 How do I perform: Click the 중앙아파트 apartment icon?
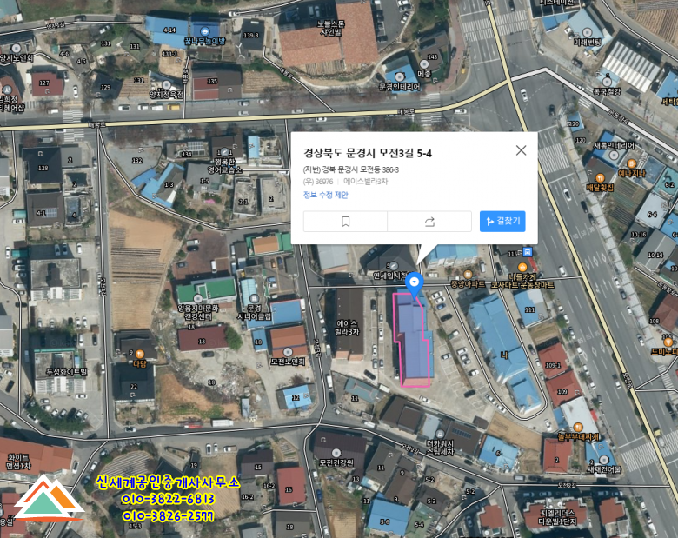coord(468,274)
